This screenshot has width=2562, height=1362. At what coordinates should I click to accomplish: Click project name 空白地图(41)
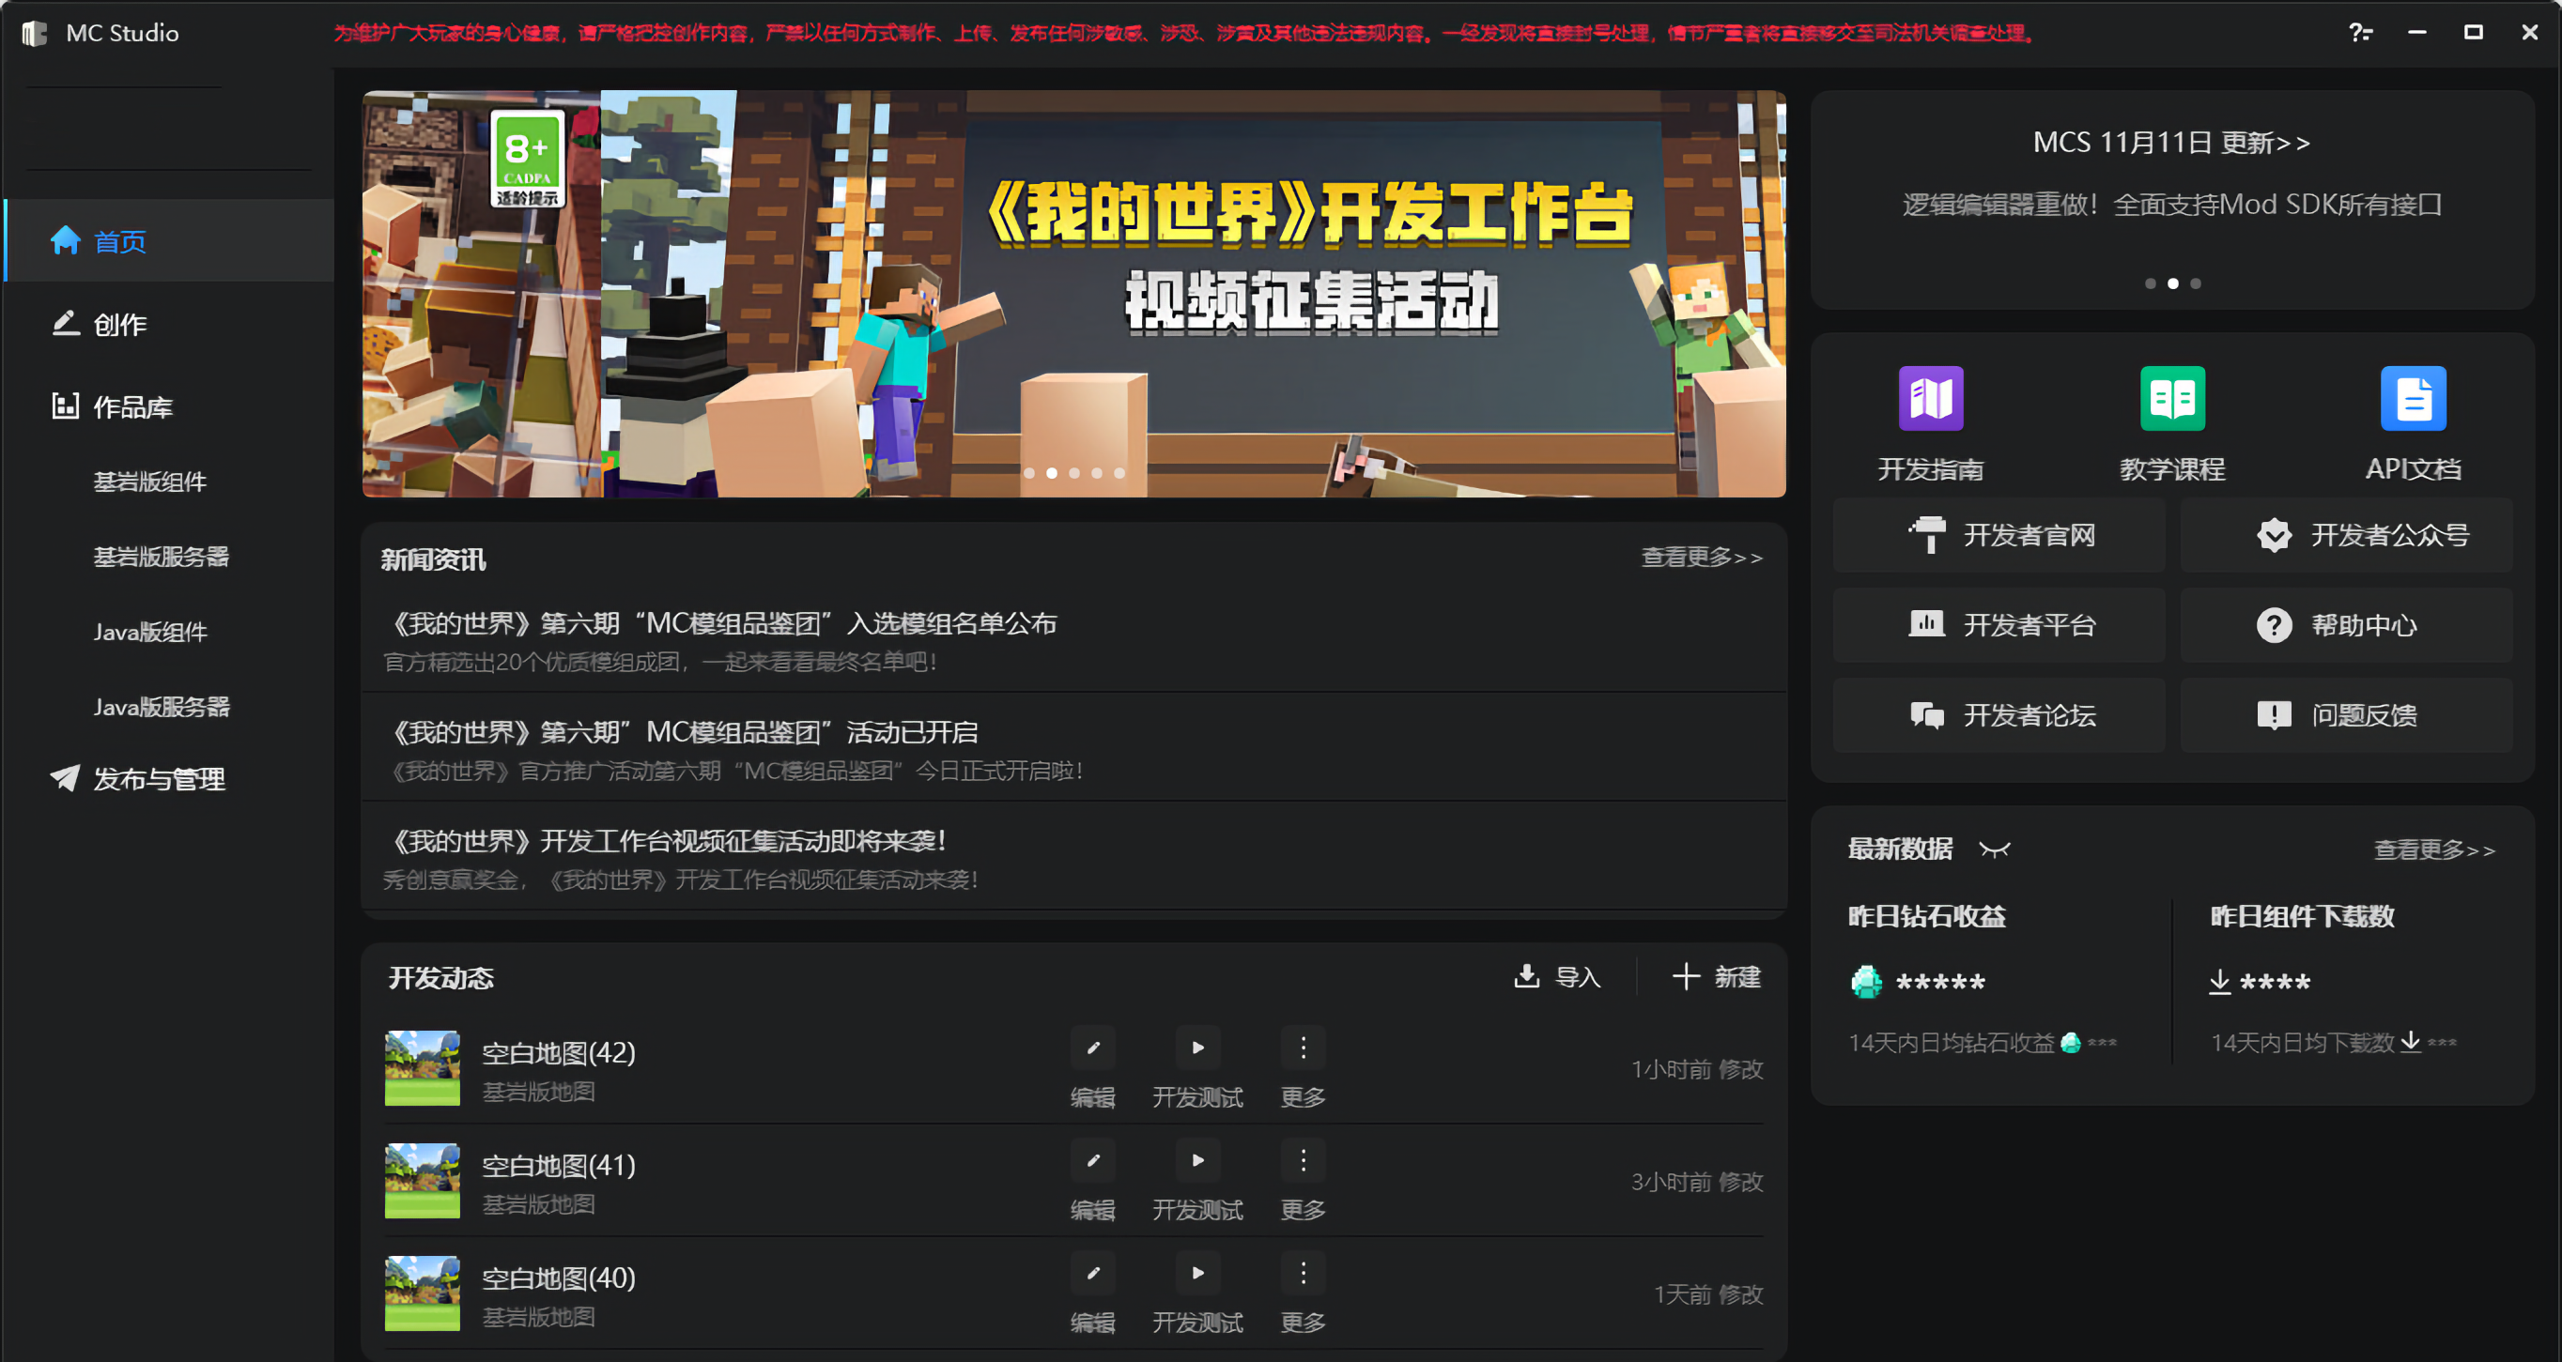(x=559, y=1165)
